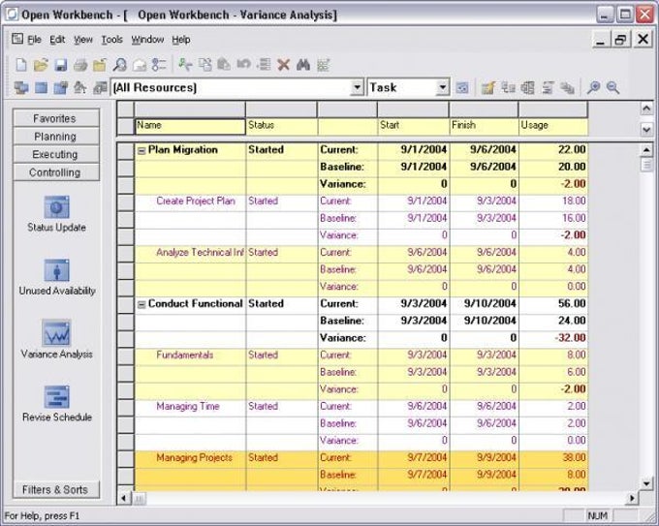This screenshot has width=659, height=526.
Task: Click the Open folder toolbar icon
Action: tap(41, 65)
